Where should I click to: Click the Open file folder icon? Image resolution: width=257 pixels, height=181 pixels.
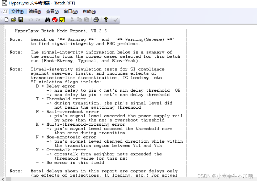point(14,20)
